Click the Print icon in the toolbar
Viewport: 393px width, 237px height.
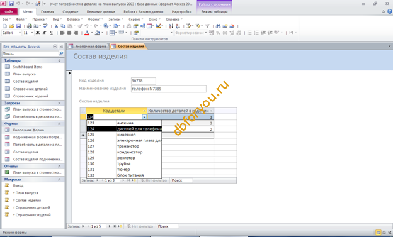(x=30, y=26)
